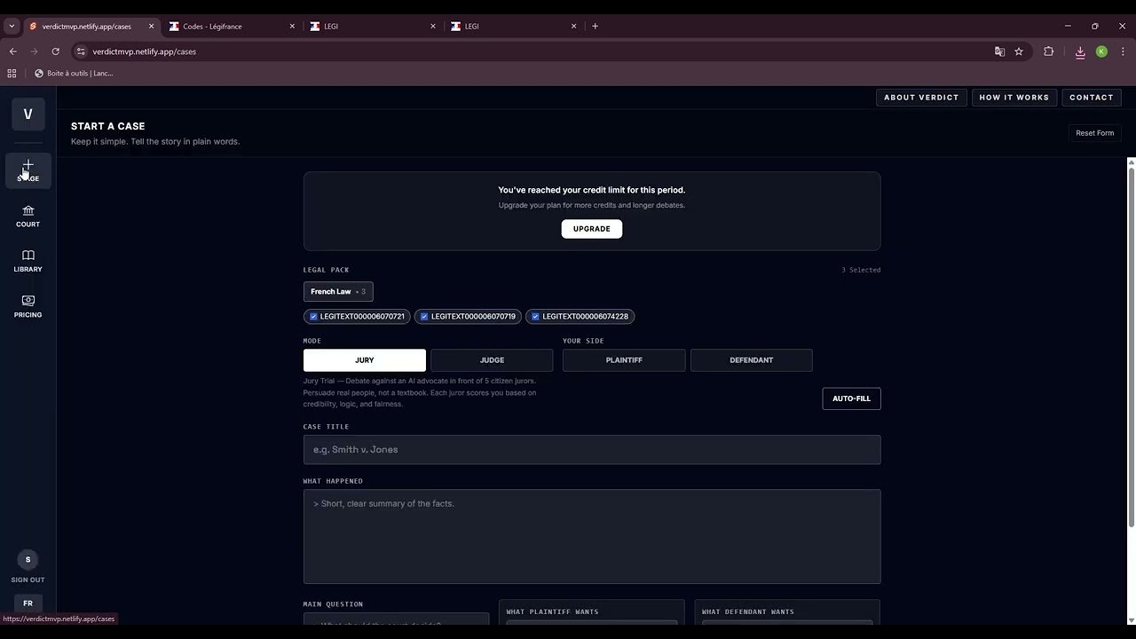Uncheck the LEGITEXT000006074228 checkbox

(535, 317)
